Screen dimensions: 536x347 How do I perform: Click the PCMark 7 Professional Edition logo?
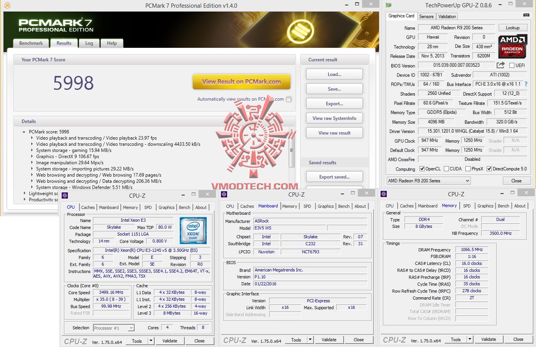56,25
